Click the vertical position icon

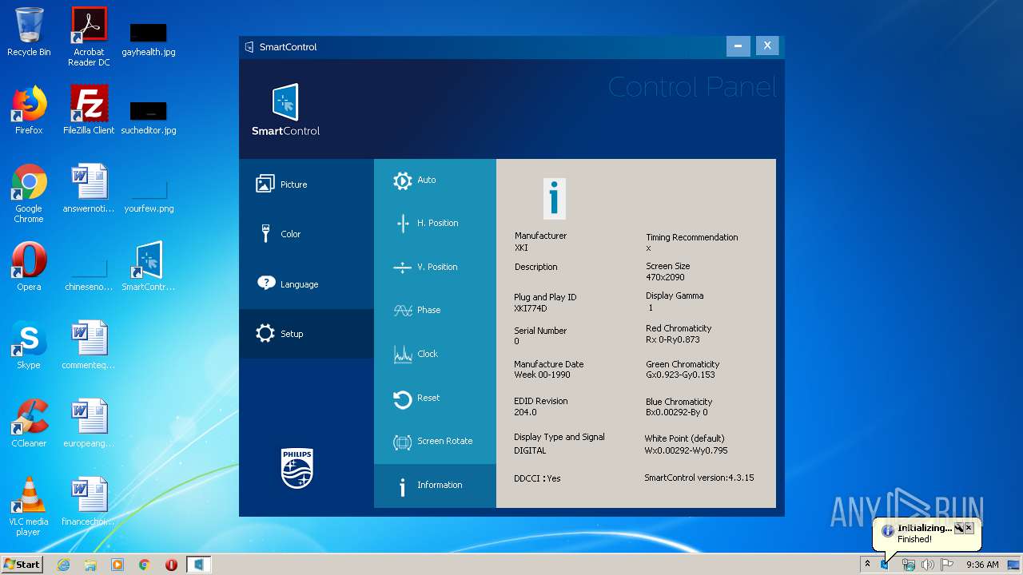coord(403,268)
